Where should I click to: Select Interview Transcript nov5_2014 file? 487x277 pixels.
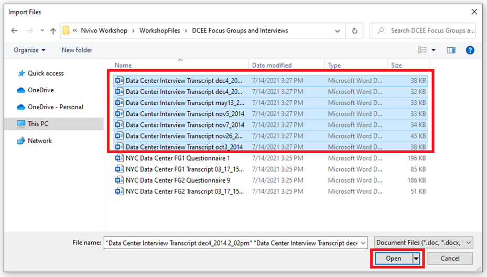click(x=270, y=114)
